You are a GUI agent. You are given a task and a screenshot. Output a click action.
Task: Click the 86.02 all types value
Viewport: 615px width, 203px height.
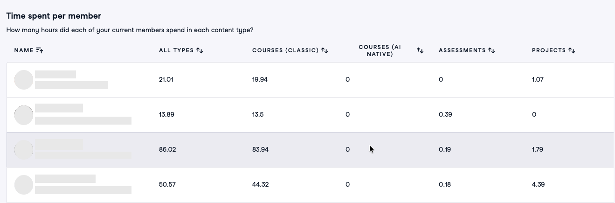click(167, 150)
